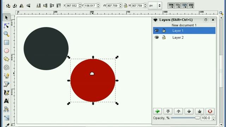Select the Zoom magnifier tool in toolbox
226x127 pixels.
pos(6,34)
